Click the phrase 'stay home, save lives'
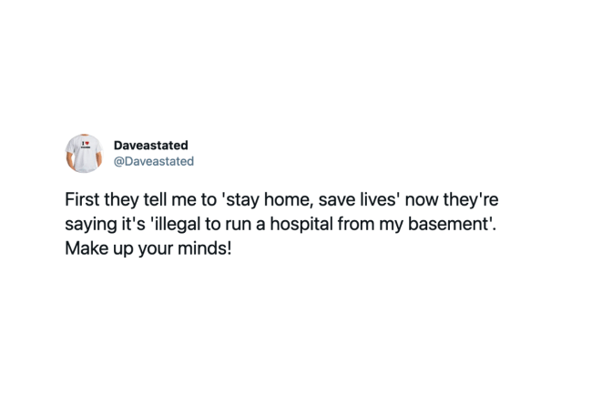592x394 pixels. (308, 200)
